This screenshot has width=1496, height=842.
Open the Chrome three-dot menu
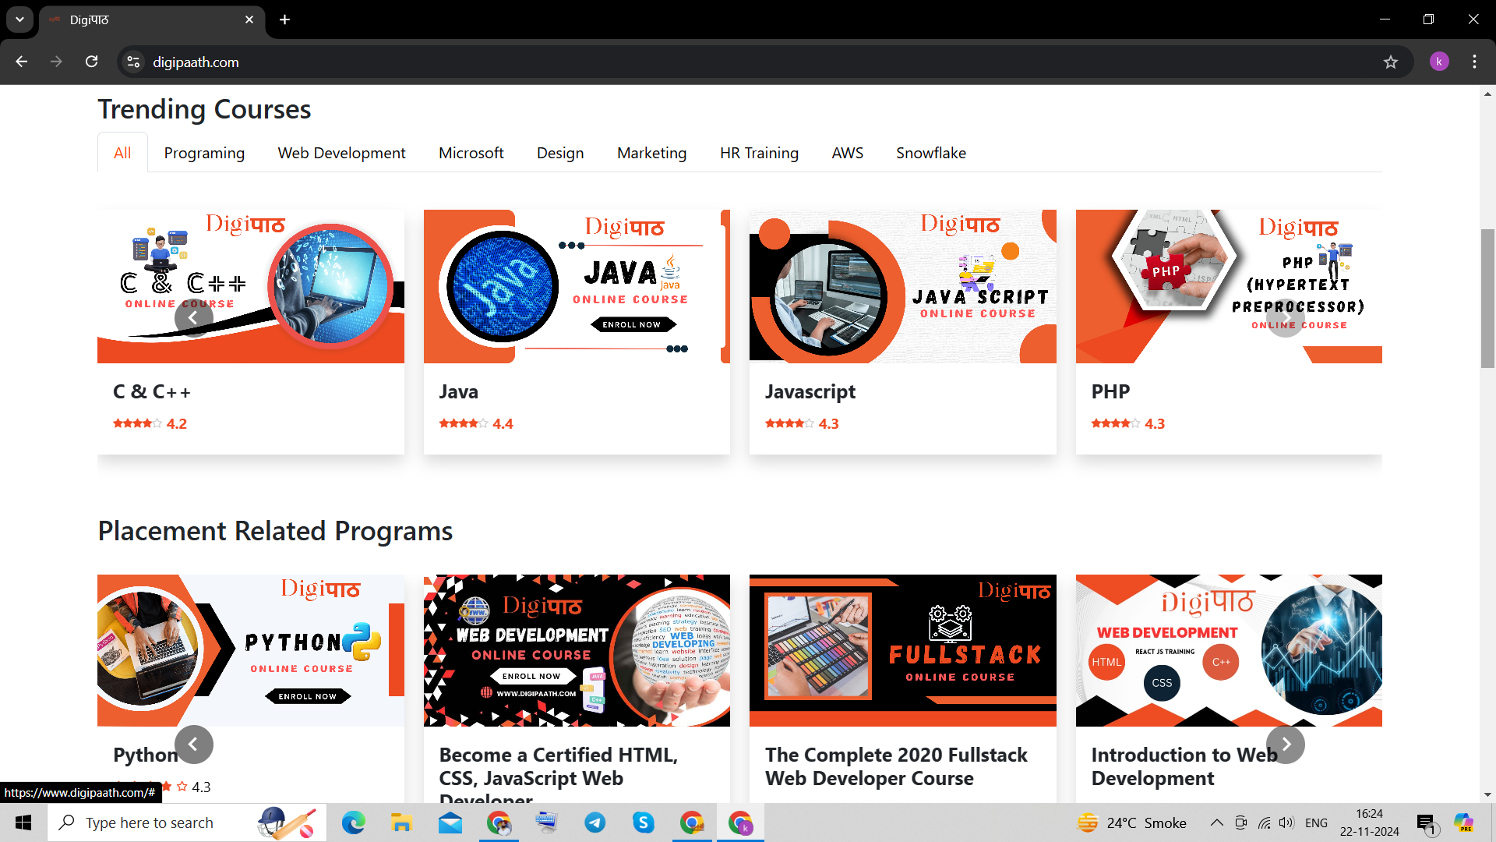click(x=1474, y=62)
